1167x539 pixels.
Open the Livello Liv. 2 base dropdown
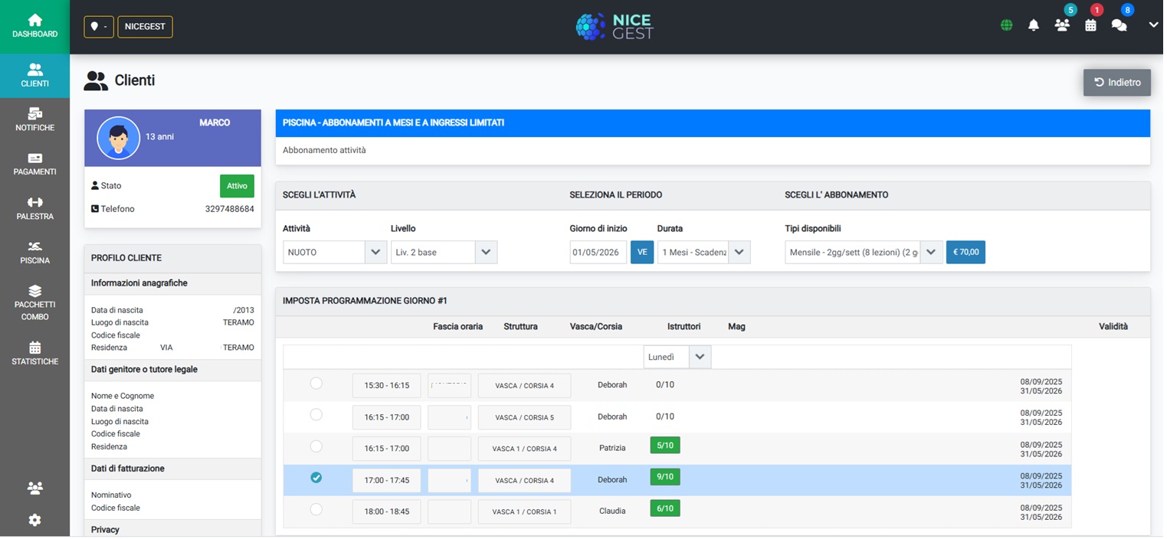tap(444, 253)
